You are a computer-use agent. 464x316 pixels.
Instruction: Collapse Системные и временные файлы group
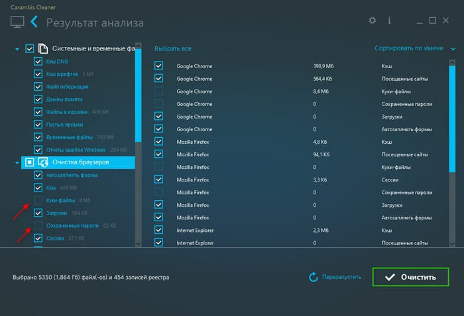point(17,49)
